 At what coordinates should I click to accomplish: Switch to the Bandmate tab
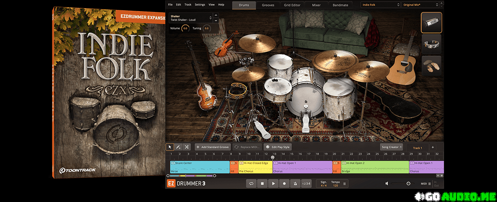[x=340, y=5]
